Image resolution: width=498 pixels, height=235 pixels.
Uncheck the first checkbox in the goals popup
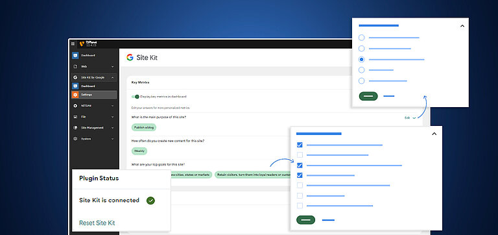coord(300,145)
